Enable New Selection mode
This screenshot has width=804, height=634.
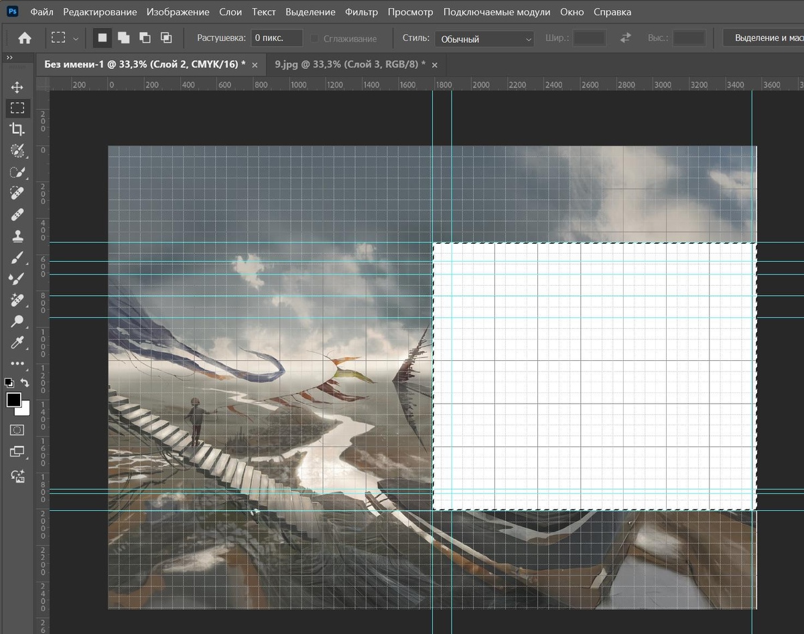[103, 38]
